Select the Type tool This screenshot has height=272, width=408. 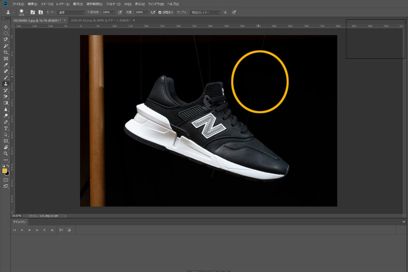coord(6,128)
